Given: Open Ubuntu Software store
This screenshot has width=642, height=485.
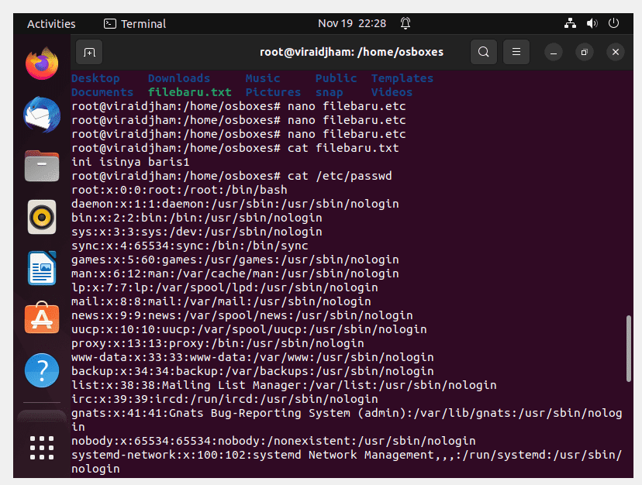Looking at the screenshot, I should [42, 318].
